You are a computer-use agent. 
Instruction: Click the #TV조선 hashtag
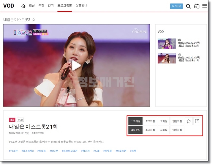(x=13, y=151)
